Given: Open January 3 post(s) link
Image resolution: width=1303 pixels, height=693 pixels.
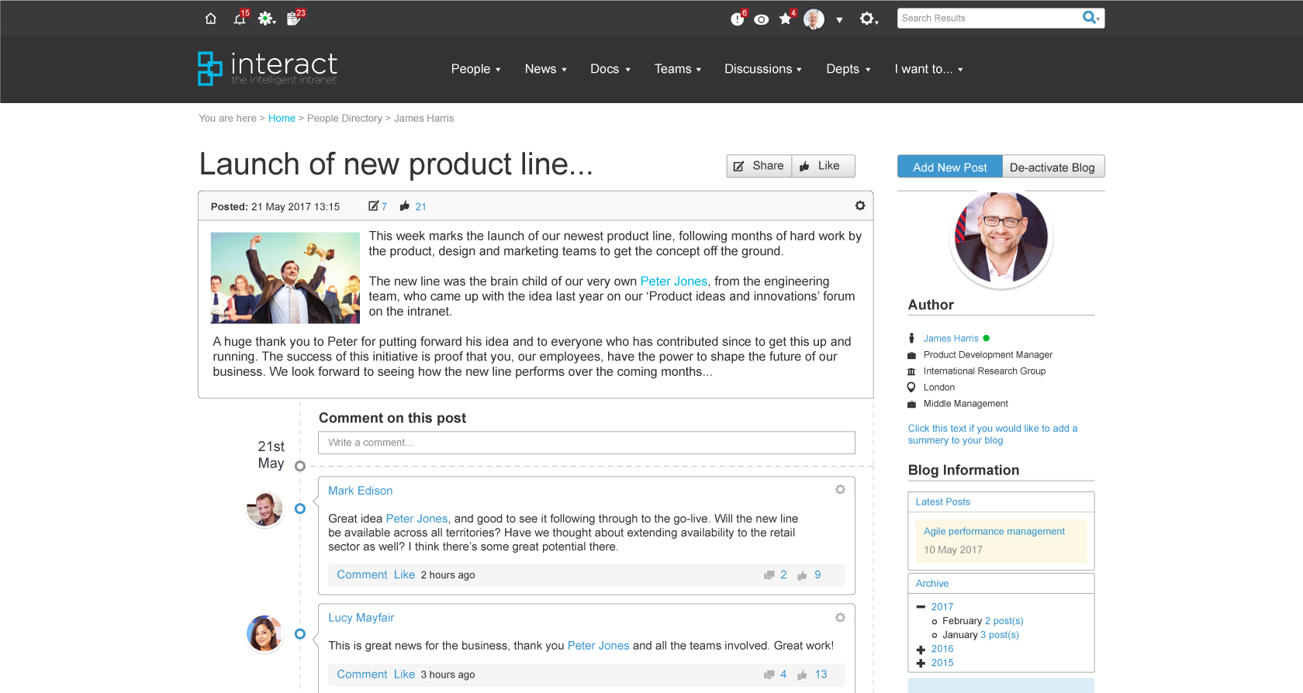Looking at the screenshot, I should point(1000,635).
